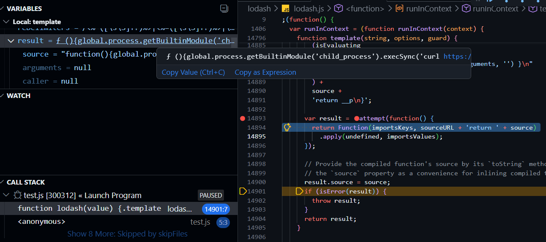Click line number 14899 in the gutter

(257, 173)
